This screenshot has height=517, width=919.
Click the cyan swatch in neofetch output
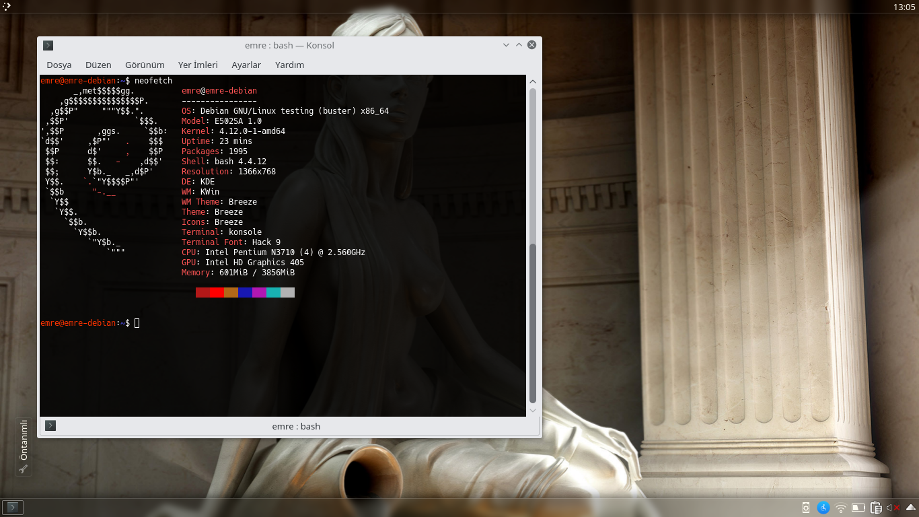point(273,292)
